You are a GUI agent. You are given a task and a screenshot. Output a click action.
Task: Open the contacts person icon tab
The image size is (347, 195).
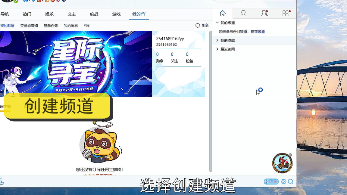(x=243, y=14)
